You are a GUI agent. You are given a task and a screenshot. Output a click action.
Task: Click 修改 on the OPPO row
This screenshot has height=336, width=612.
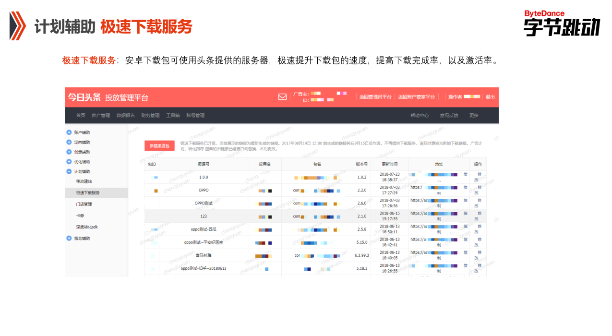click(478, 191)
